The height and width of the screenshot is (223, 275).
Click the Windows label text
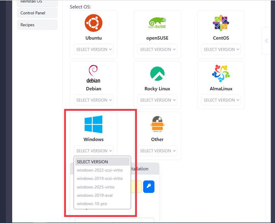[94, 140]
